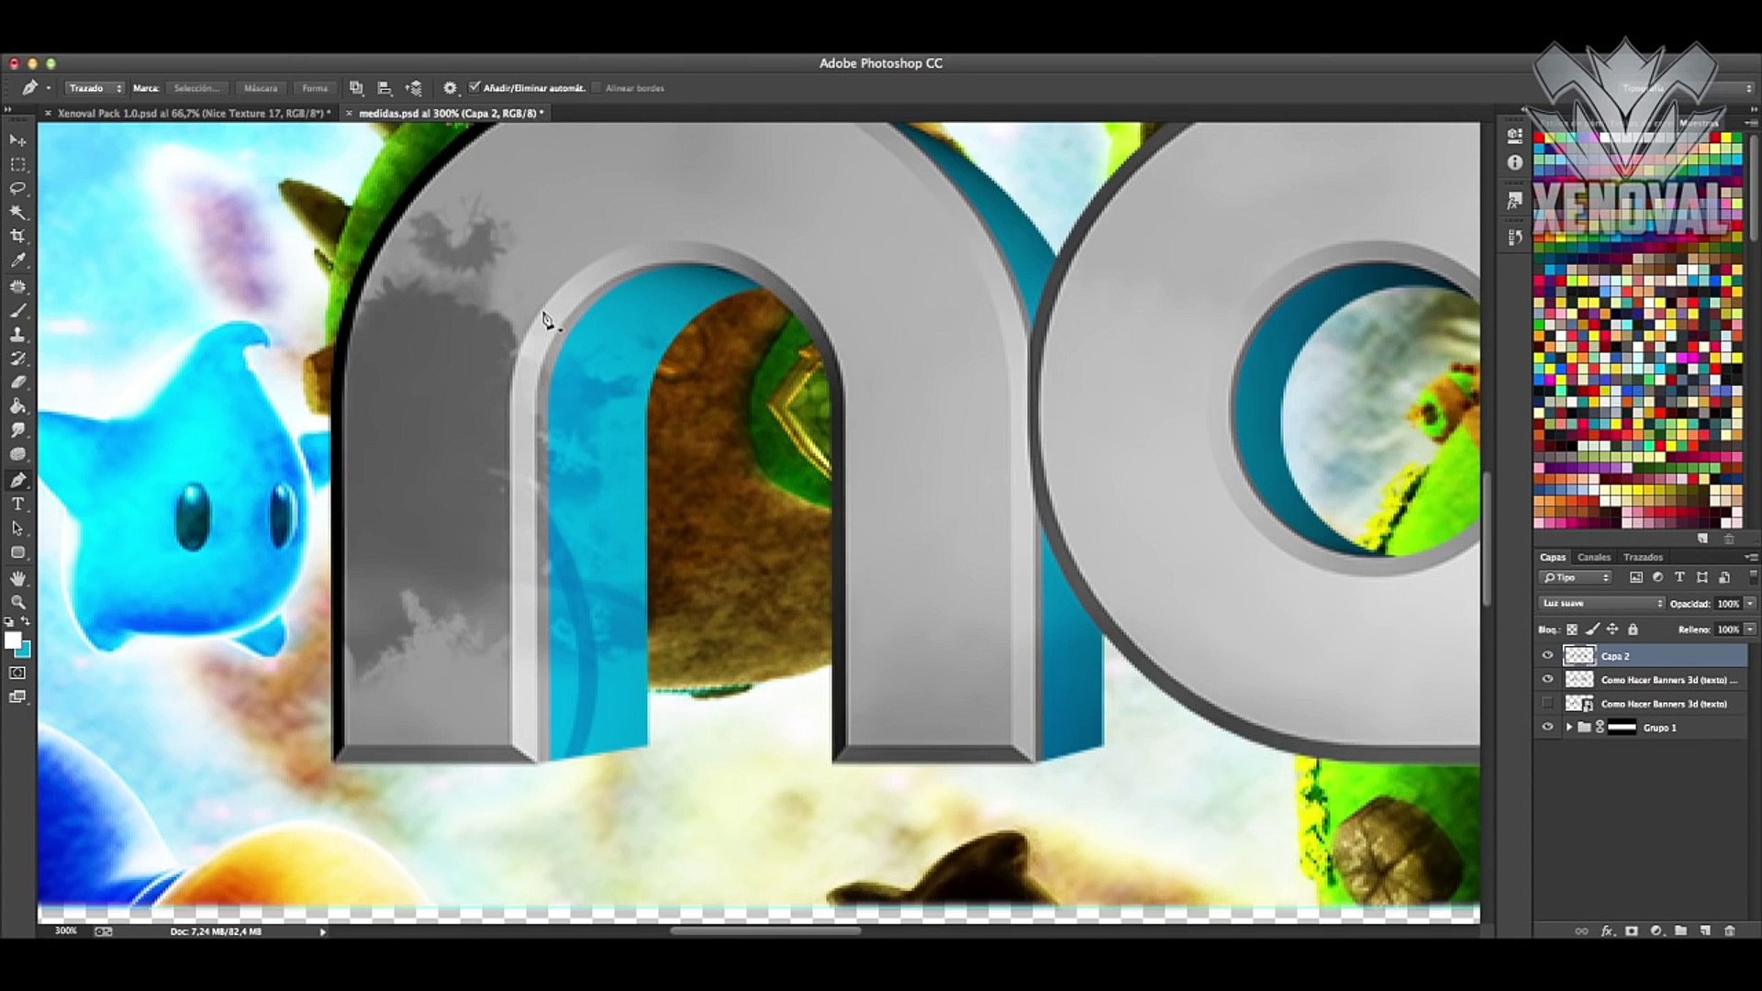Viewport: 1762px width, 991px height.
Task: Open the pen options gear menu
Action: 450,88
